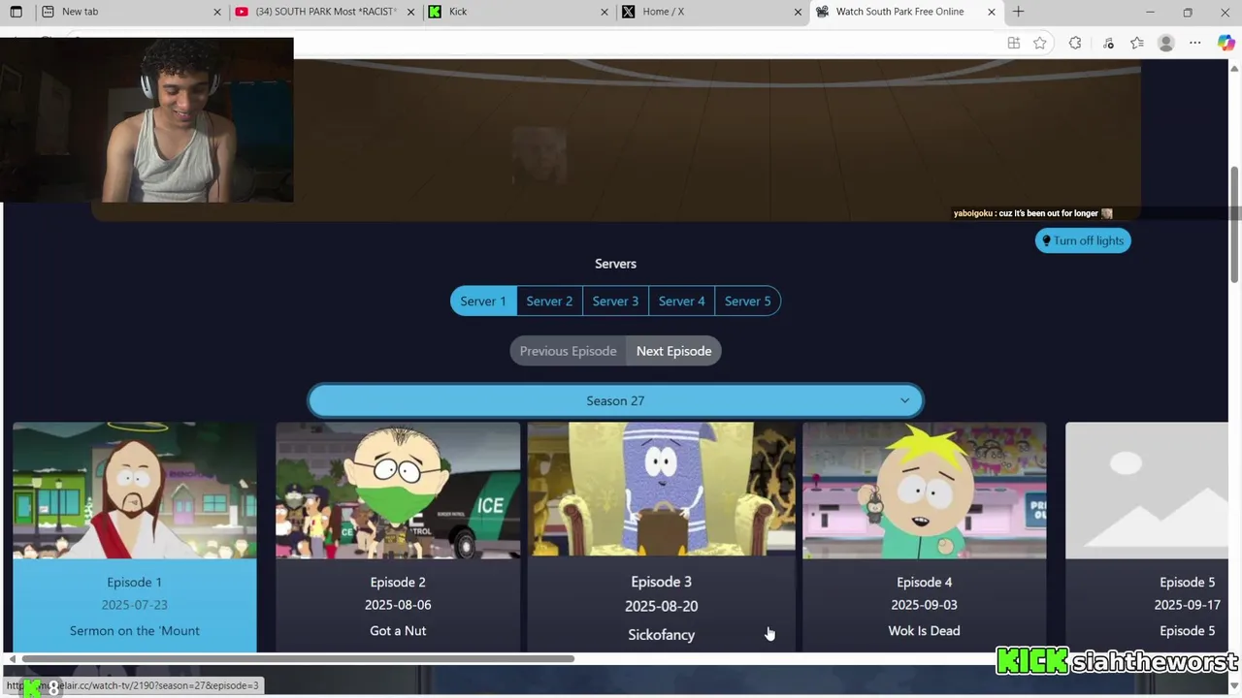Click the Season 27 dropdown chevron arrow
1242x698 pixels.
point(904,400)
